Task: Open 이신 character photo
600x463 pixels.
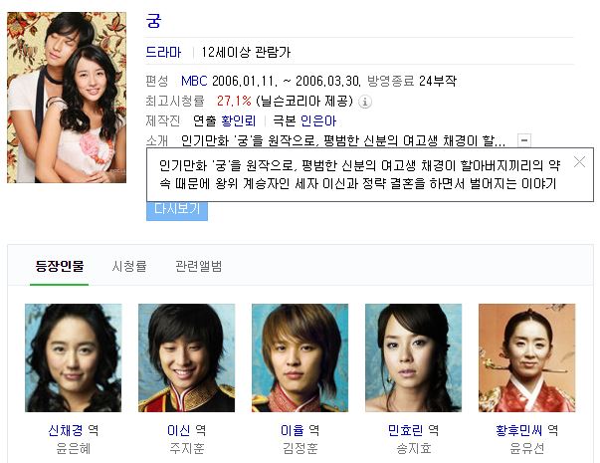Action: [186, 358]
